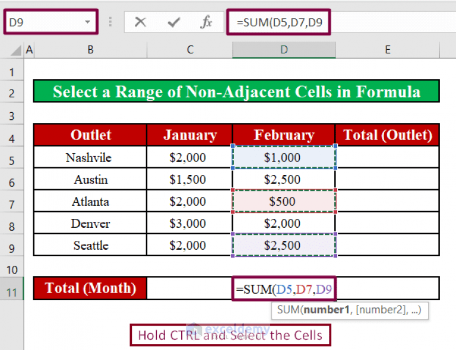The width and height of the screenshot is (456, 350).
Task: Select Denver's January value $3,000
Action: (x=190, y=223)
